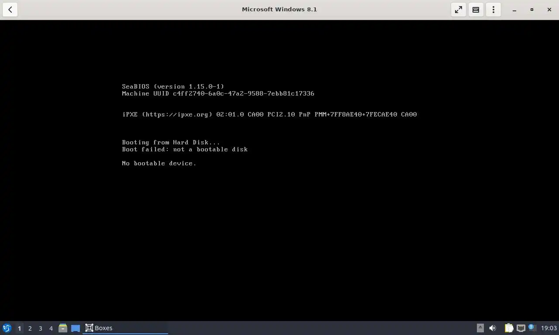559x335 pixels.
Task: Click the 'No bootable device.' message
Action: tap(159, 163)
